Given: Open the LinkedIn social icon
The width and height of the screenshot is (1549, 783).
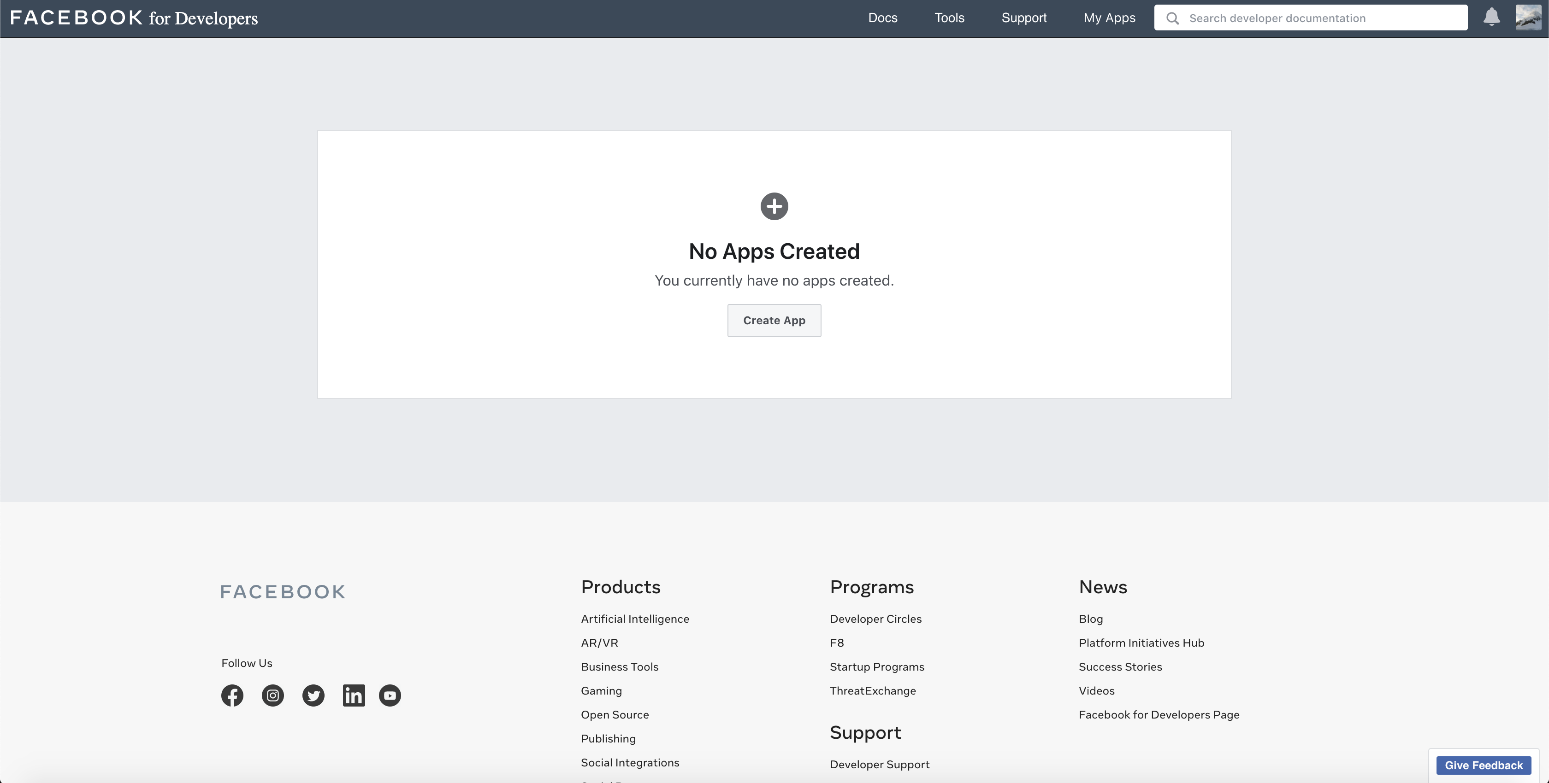Looking at the screenshot, I should (354, 695).
